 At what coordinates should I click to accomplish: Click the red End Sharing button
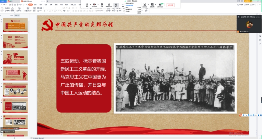coord(170,5)
